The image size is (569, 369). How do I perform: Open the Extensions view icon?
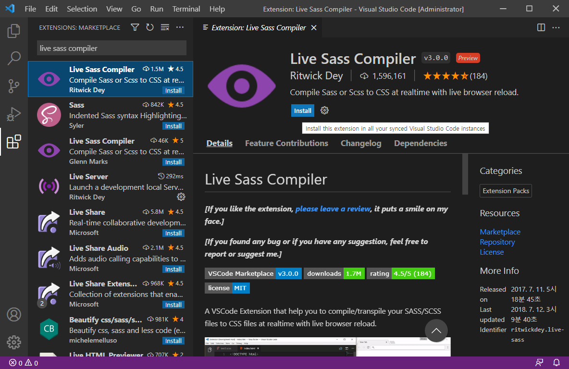[x=14, y=142]
